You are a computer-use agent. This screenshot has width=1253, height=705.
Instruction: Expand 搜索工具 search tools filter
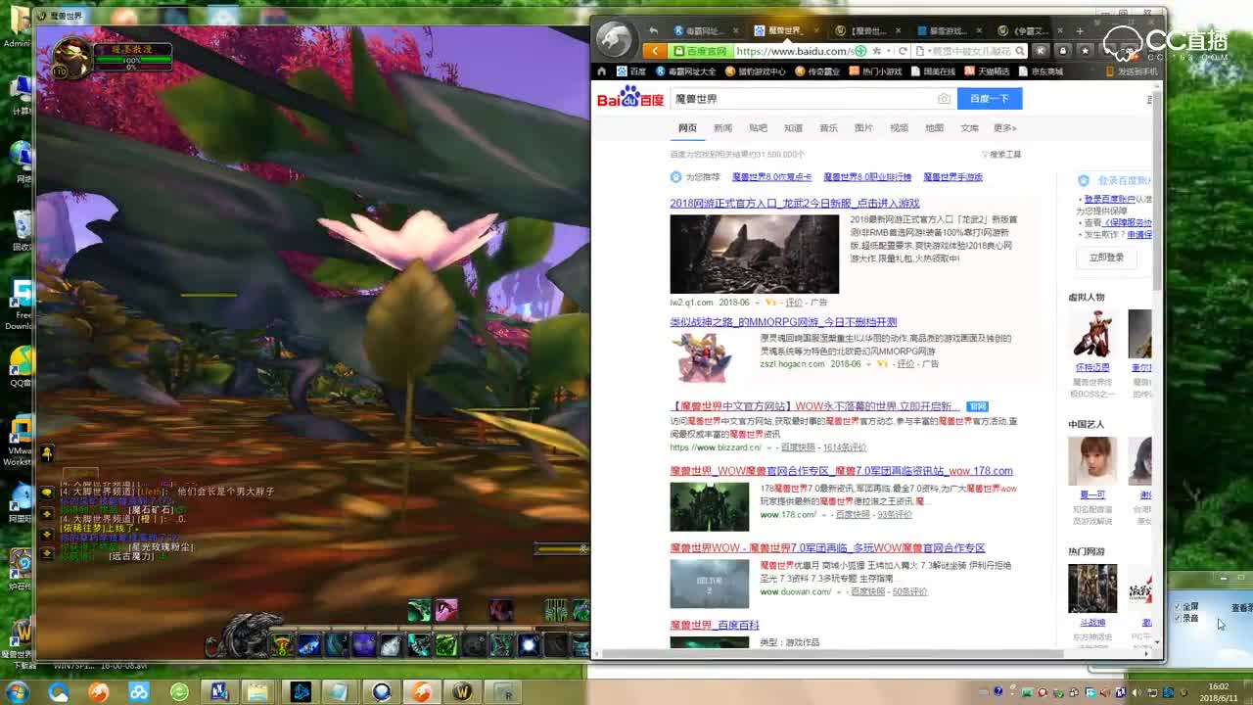tap(1001, 155)
